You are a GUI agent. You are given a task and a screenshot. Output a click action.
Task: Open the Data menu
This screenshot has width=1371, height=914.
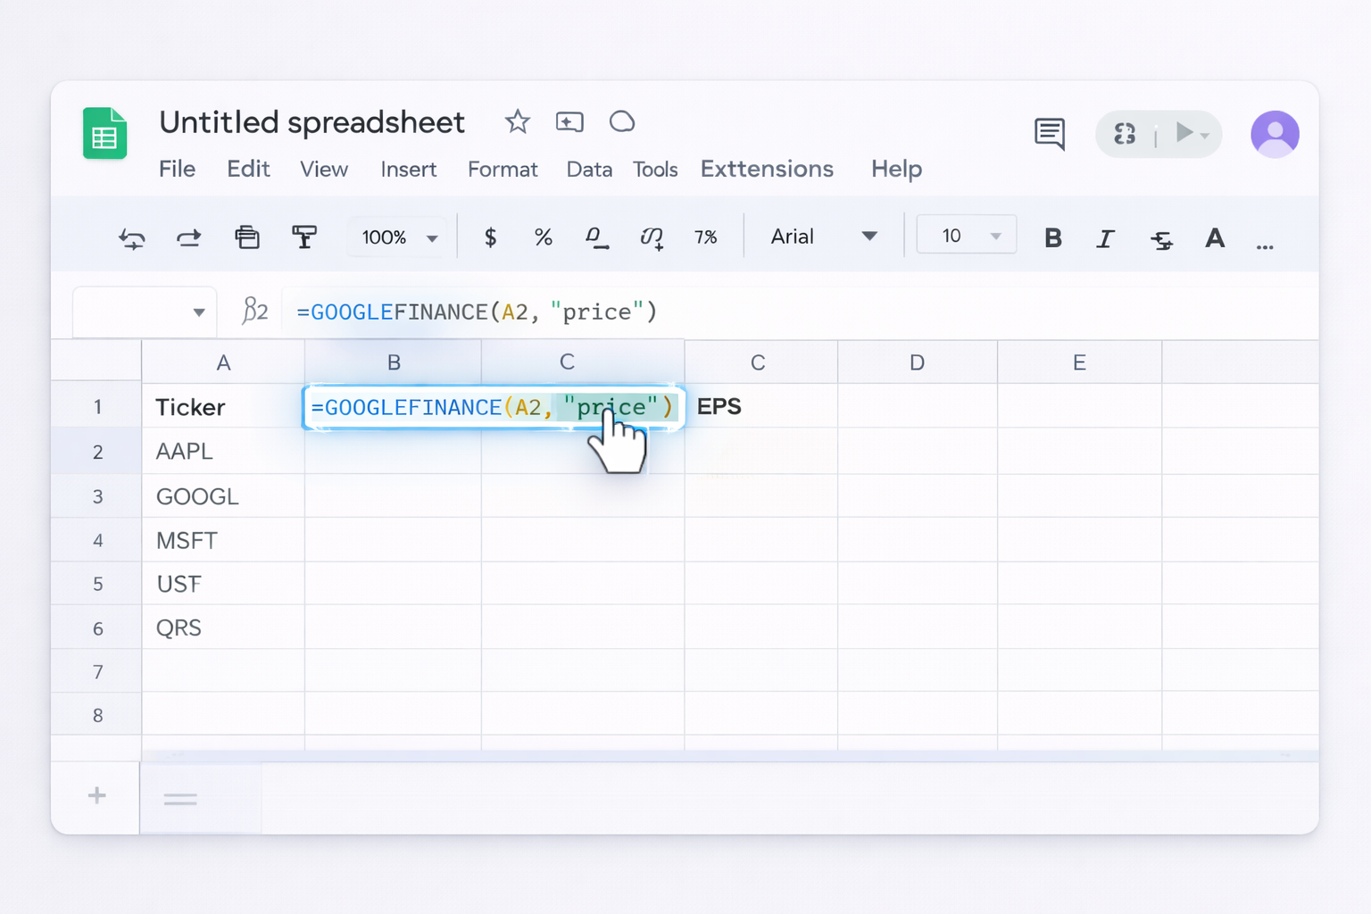click(589, 169)
